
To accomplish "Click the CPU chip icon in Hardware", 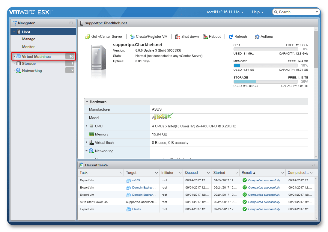I will 91,126.
